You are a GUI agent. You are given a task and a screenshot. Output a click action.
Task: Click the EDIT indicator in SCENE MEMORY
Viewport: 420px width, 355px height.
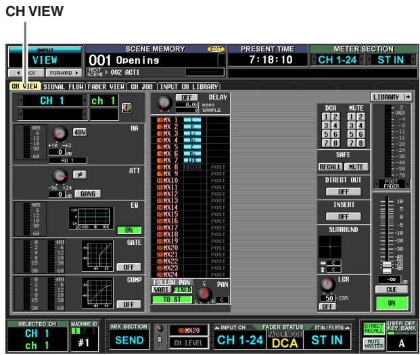coord(215,49)
